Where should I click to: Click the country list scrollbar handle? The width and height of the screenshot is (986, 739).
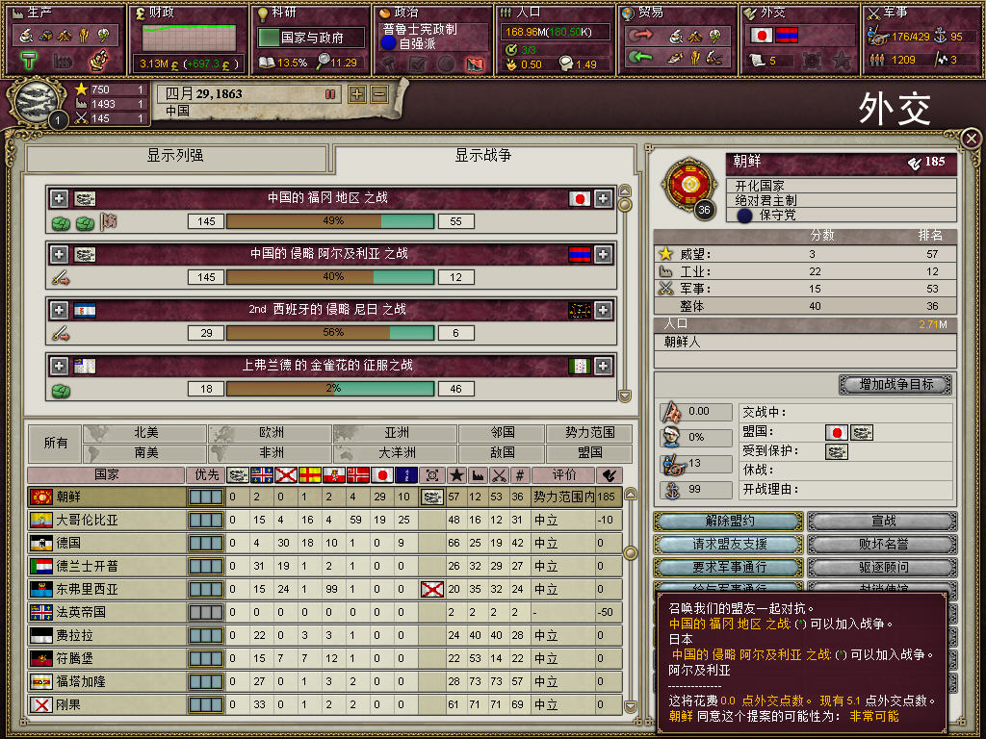click(630, 553)
